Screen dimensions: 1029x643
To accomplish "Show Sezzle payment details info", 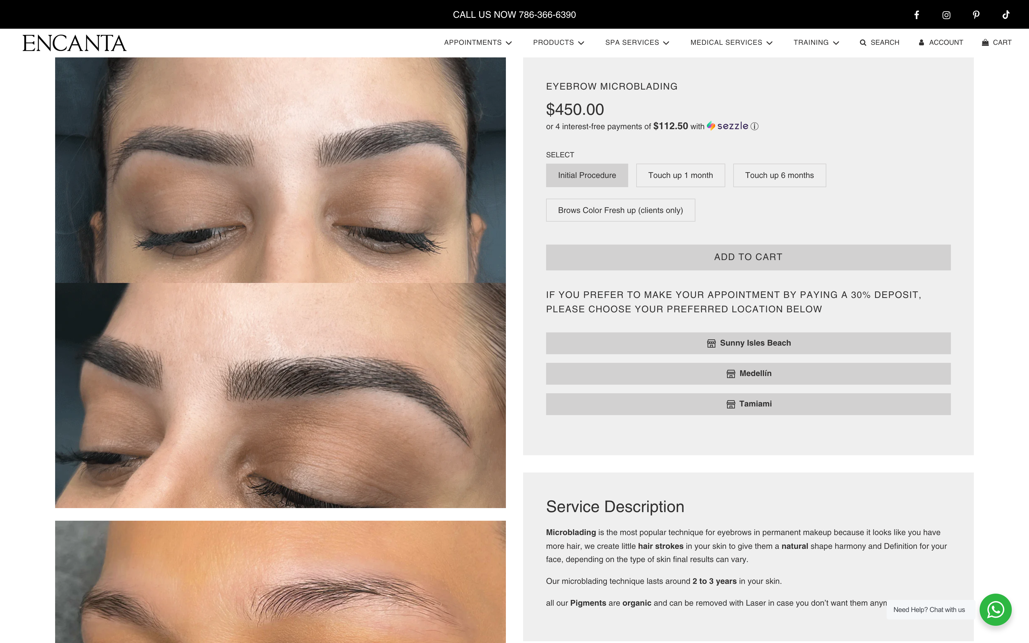I will (x=754, y=126).
